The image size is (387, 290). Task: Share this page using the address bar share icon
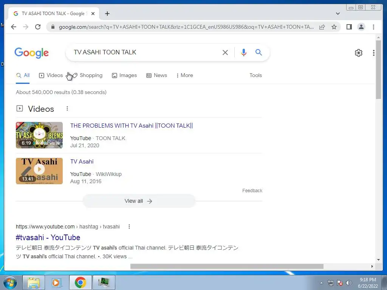point(322,27)
